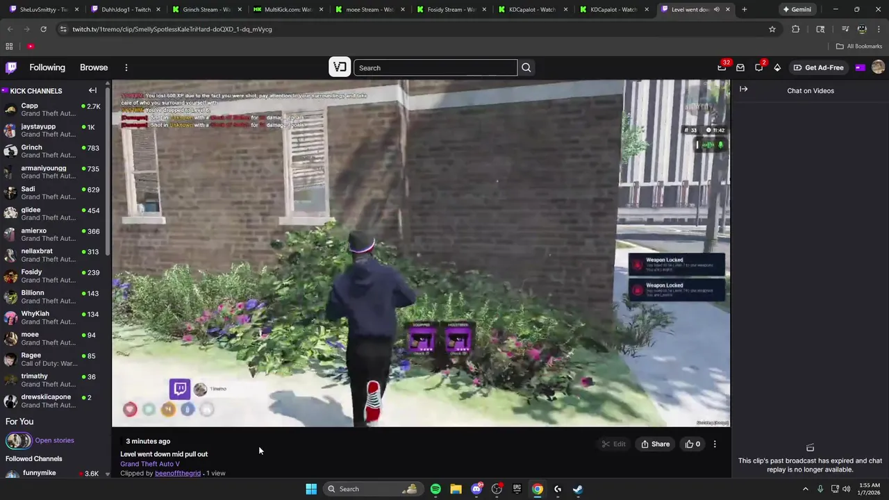The image size is (889, 500).
Task: Focus the Twitch search field
Action: (435, 67)
